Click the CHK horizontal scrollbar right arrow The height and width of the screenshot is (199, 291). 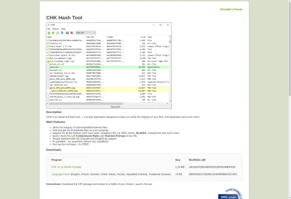[x=167, y=104]
